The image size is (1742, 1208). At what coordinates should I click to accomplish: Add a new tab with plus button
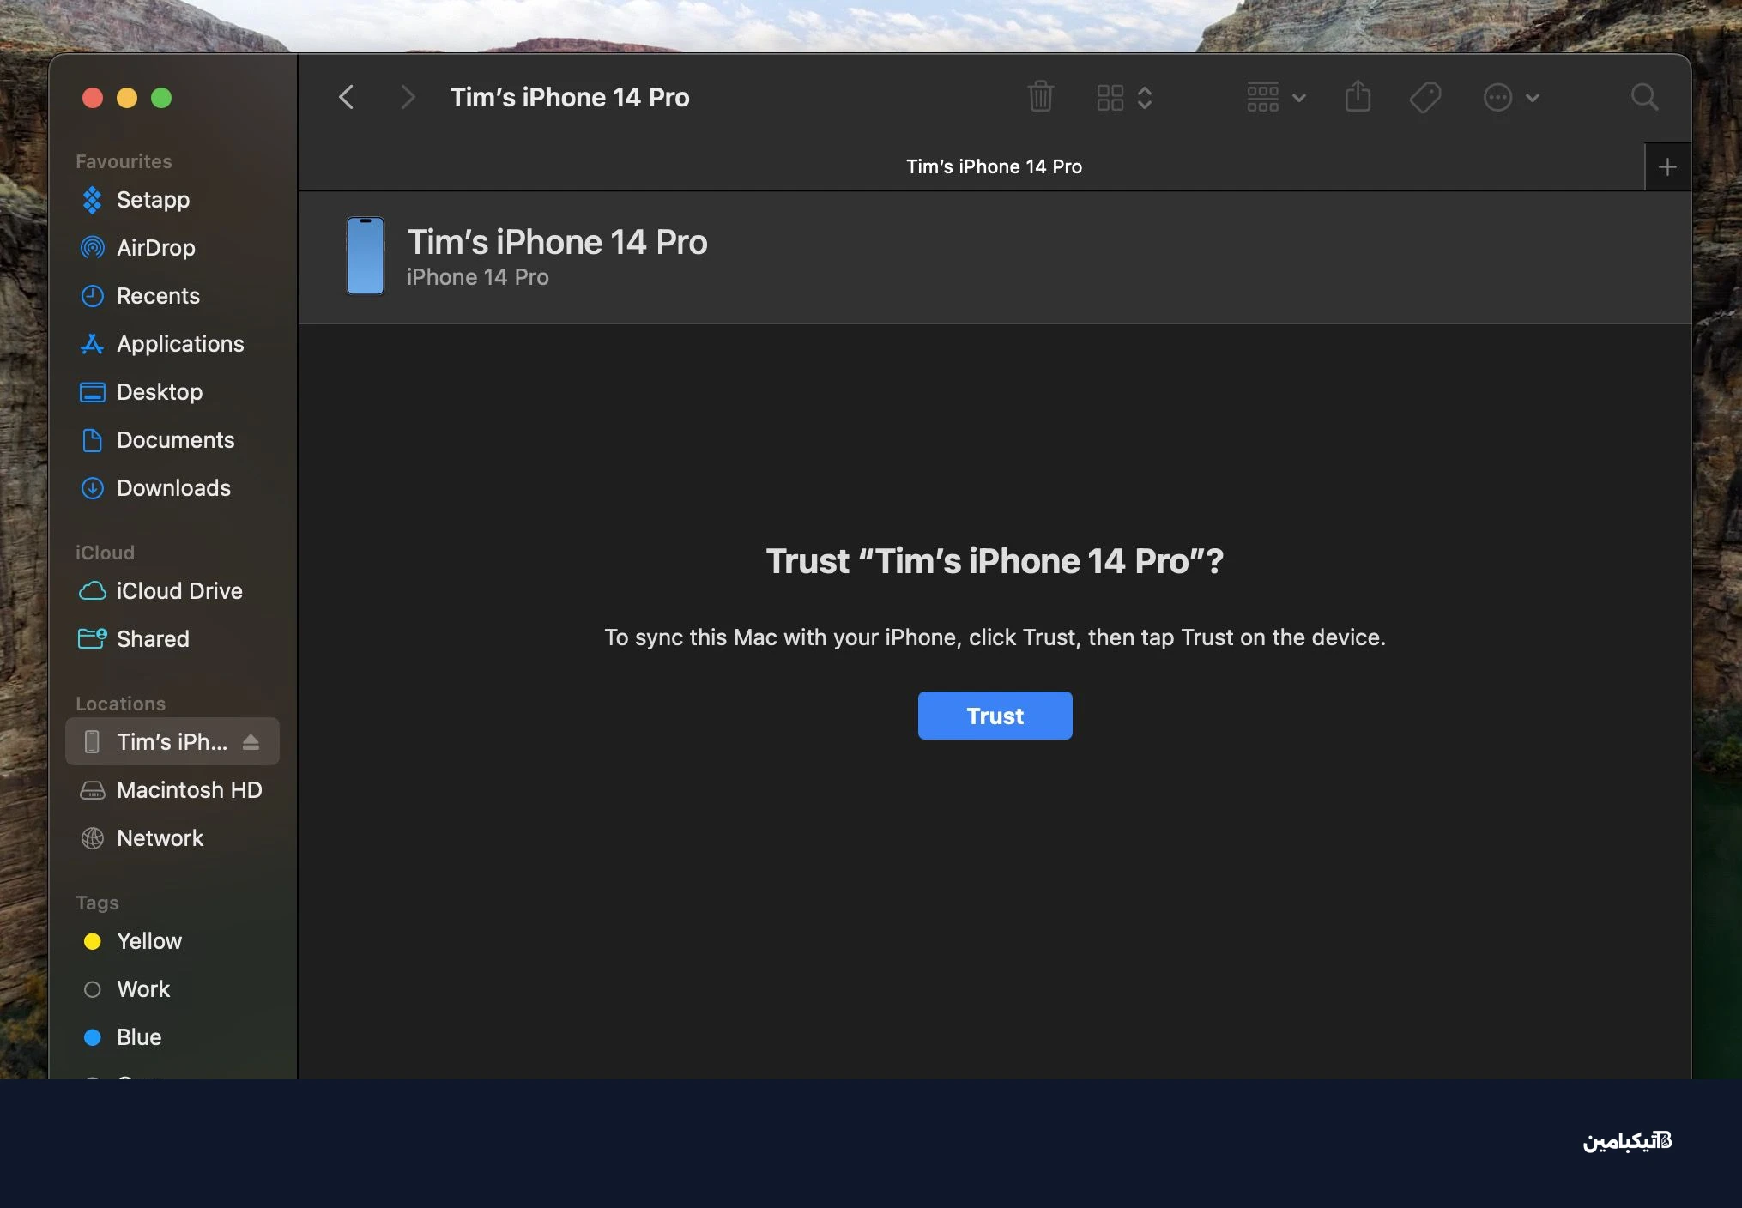click(x=1667, y=166)
